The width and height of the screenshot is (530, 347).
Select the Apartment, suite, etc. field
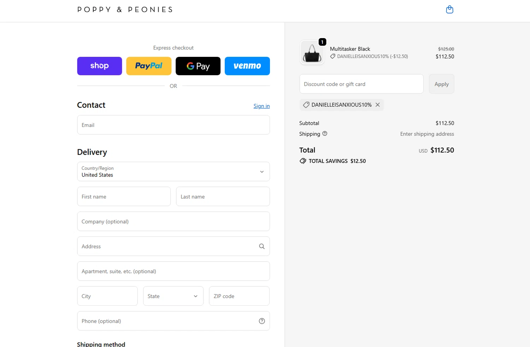(x=173, y=271)
